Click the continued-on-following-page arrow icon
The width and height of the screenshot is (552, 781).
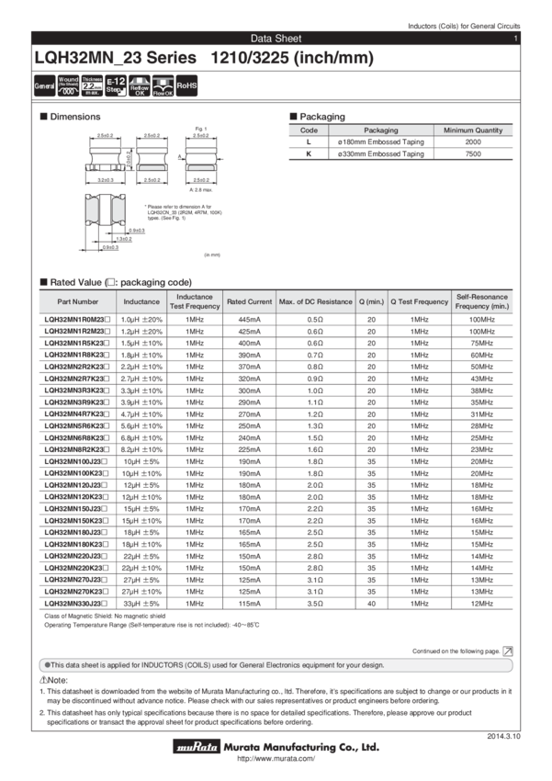[508, 651]
